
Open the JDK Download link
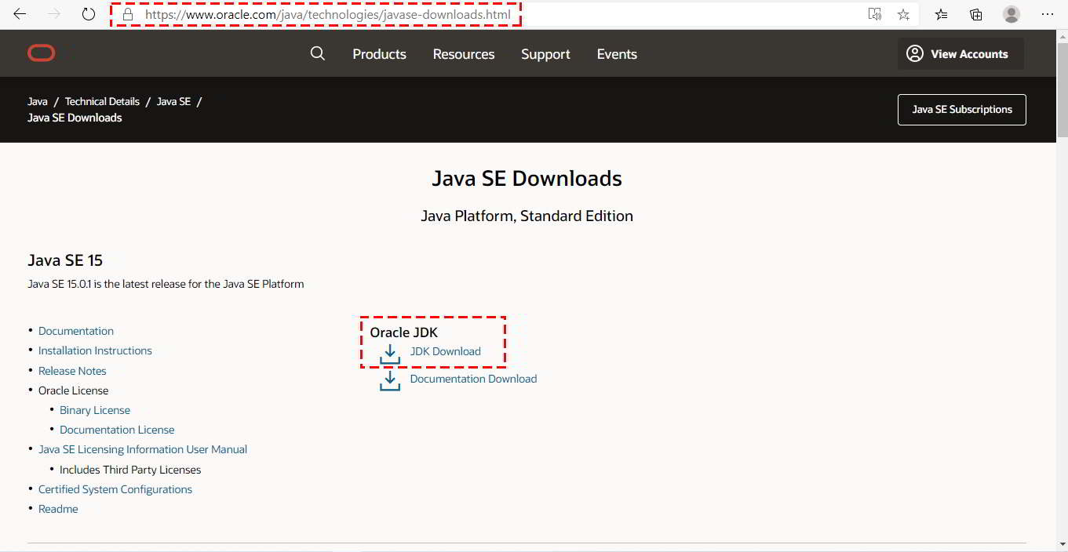pyautogui.click(x=446, y=351)
